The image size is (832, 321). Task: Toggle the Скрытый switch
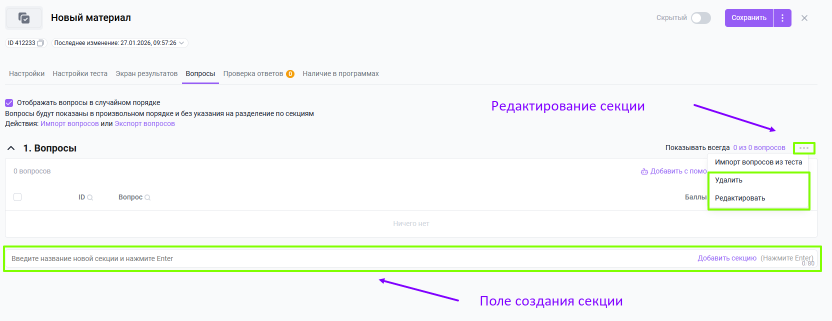[701, 18]
